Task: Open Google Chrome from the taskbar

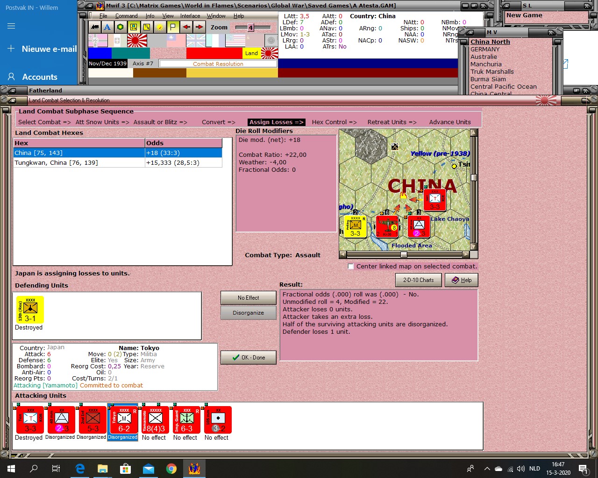Action: (x=171, y=469)
